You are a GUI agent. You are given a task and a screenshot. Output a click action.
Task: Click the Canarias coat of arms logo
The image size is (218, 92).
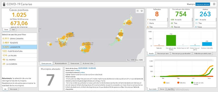pyautogui.click(x=4, y=4)
